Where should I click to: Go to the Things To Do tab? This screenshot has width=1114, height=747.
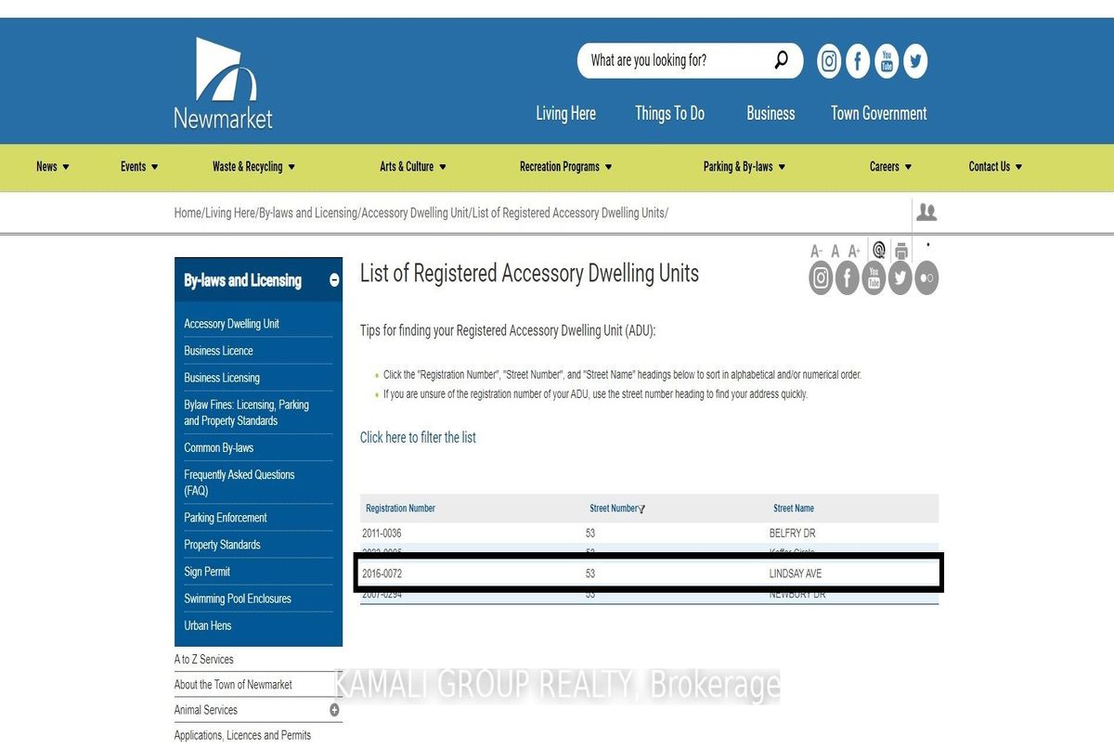[x=670, y=113]
